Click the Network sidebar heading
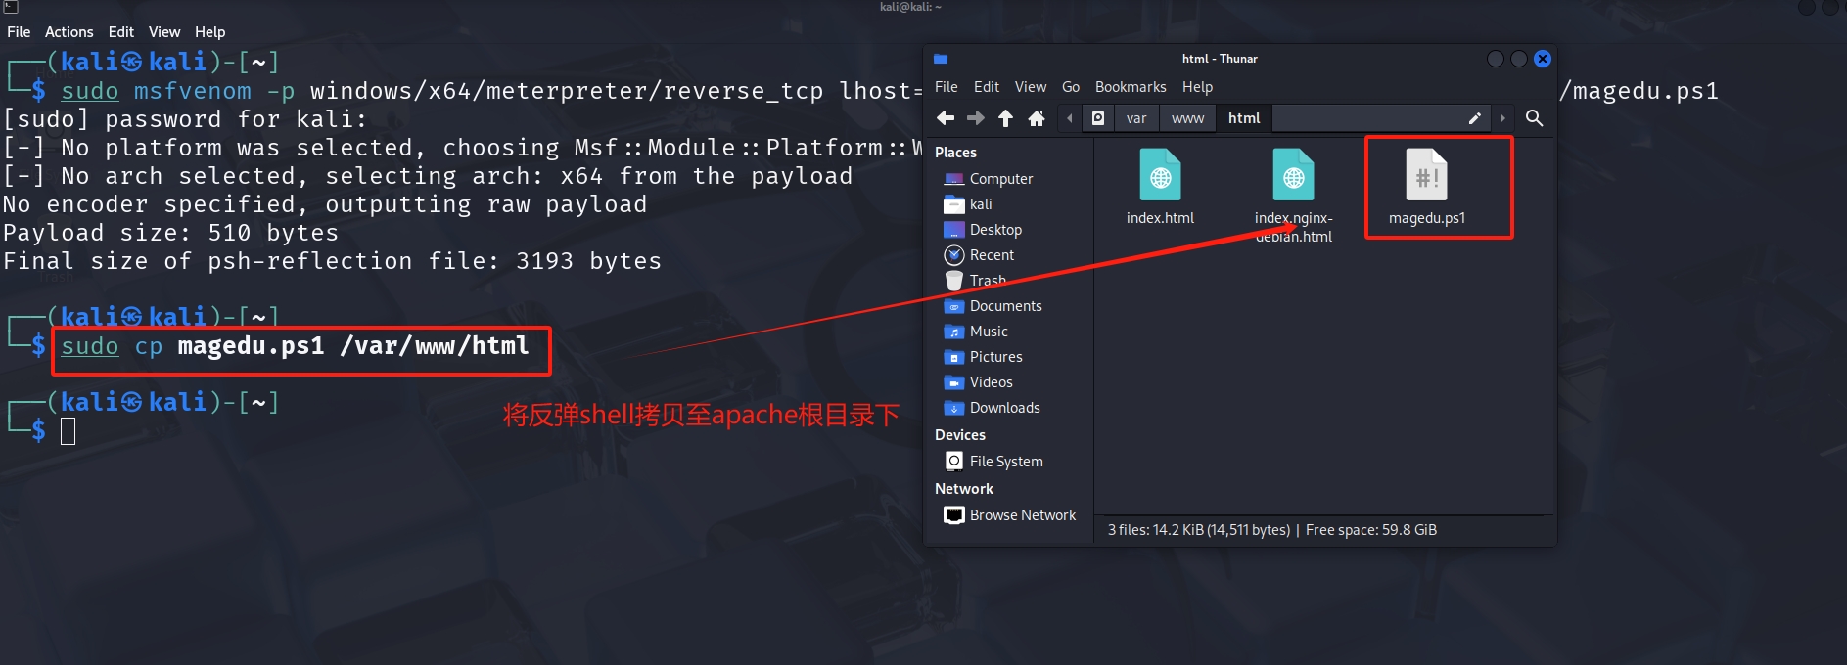 point(964,489)
